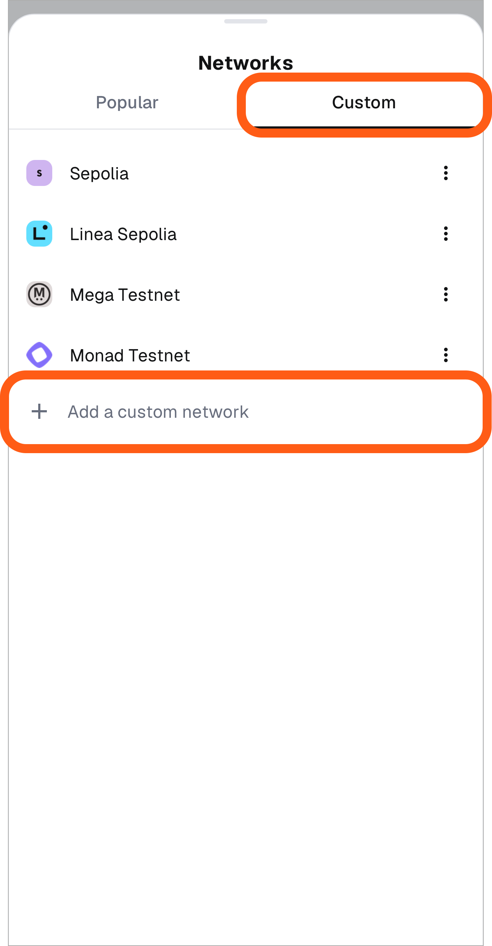The height and width of the screenshot is (946, 492).
Task: Open options menu for Mega Testnet
Action: click(x=446, y=294)
